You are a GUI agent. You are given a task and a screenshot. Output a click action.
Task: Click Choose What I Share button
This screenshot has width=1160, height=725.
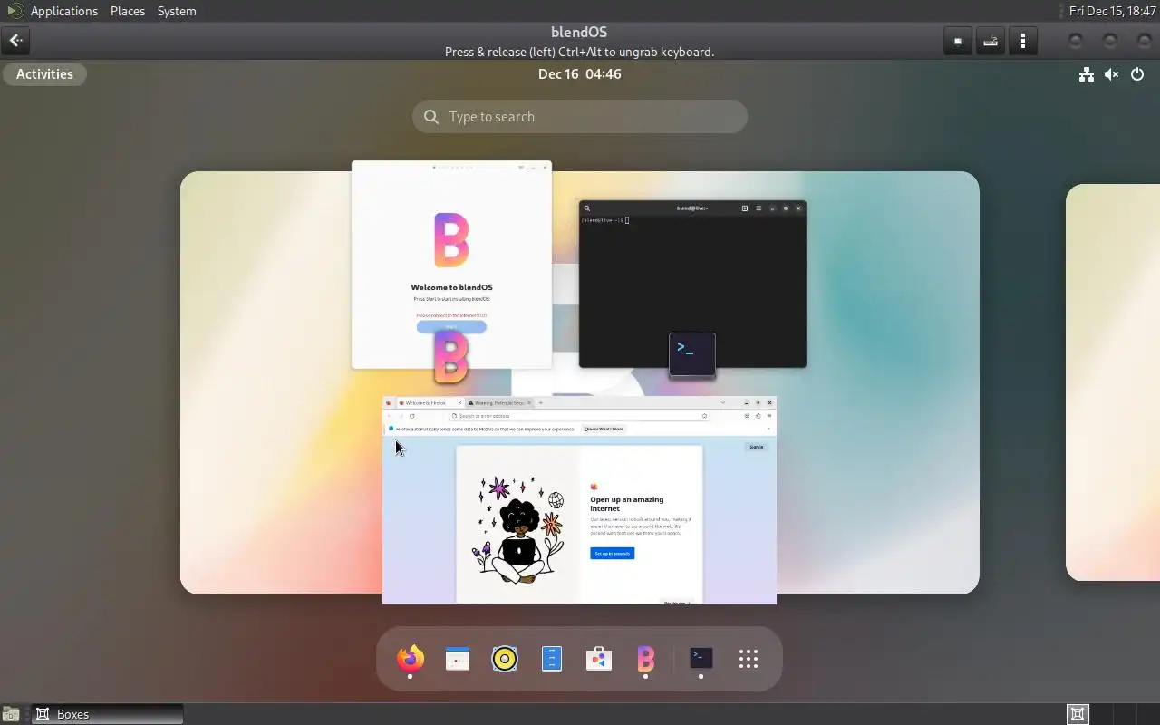pyautogui.click(x=604, y=429)
